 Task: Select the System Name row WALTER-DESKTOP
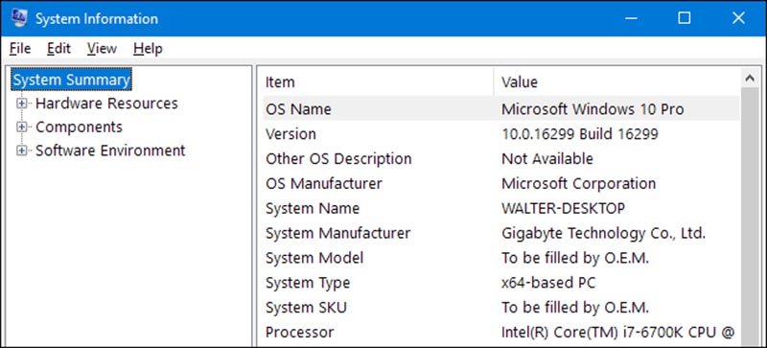coord(499,208)
